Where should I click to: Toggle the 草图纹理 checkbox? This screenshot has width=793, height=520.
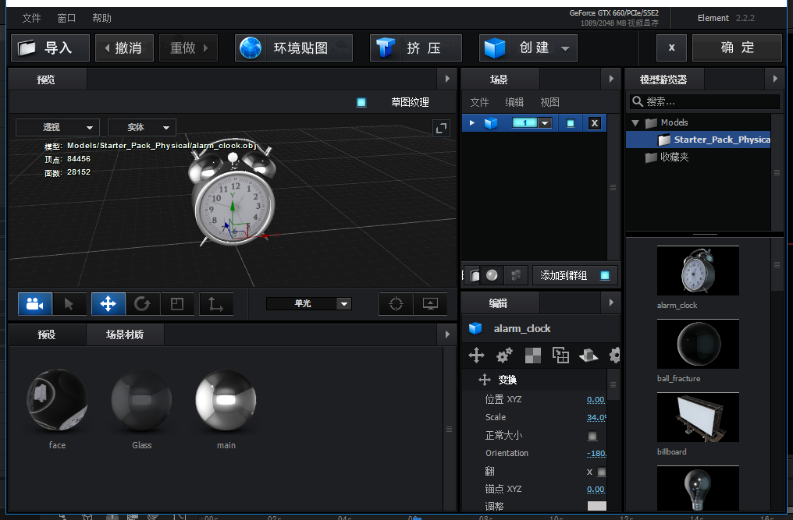tap(361, 102)
